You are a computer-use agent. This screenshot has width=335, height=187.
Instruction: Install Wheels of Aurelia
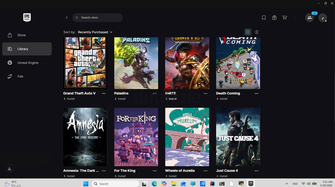[x=171, y=176]
